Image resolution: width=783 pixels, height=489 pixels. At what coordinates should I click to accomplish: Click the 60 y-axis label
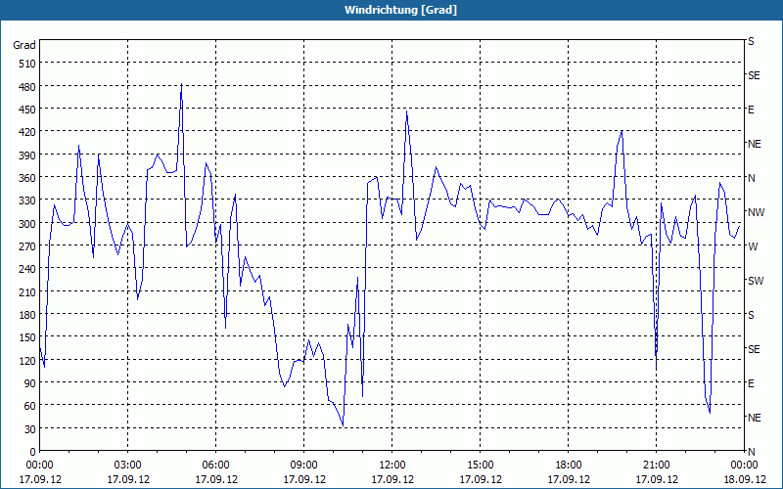(x=30, y=406)
